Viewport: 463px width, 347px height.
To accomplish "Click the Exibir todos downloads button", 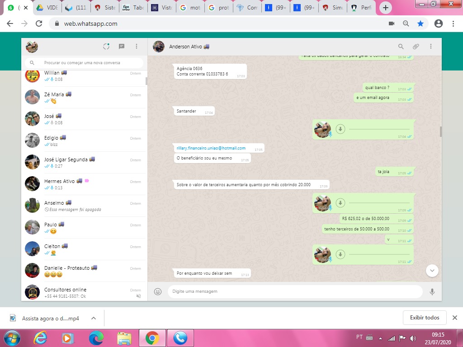I will 424,318.
